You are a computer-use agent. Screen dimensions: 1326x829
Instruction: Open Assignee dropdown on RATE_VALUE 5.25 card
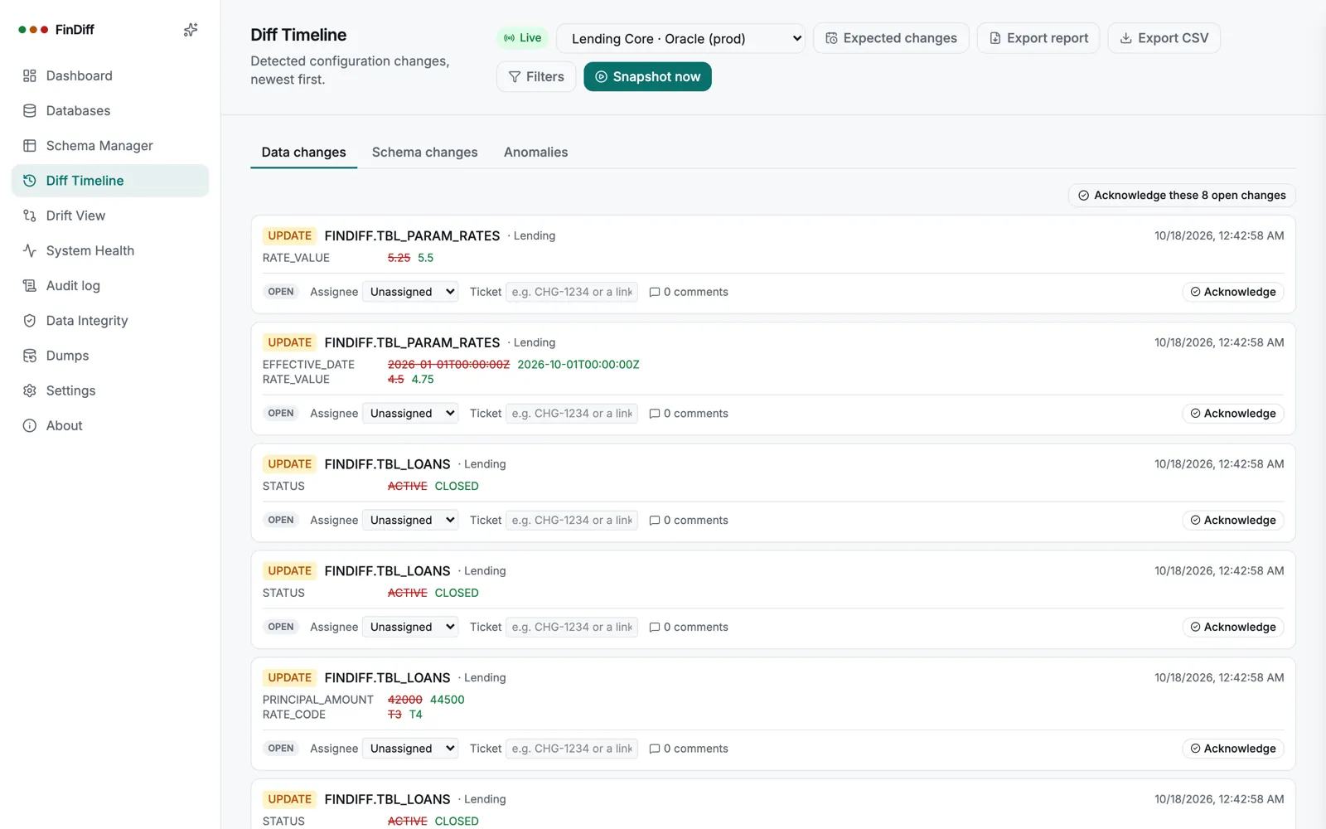point(410,292)
